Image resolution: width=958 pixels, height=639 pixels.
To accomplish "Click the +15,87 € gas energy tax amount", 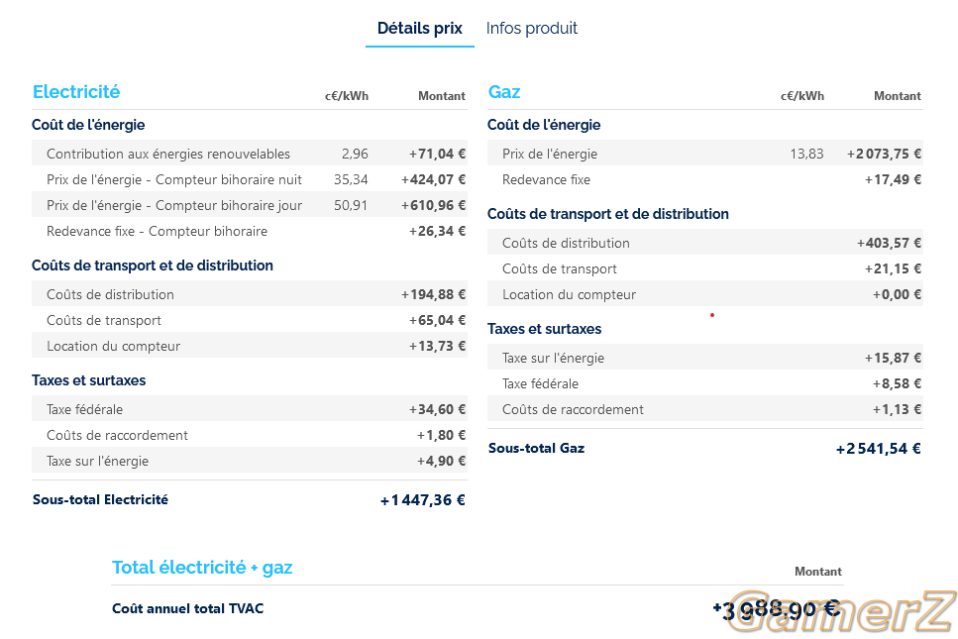I will point(894,358).
